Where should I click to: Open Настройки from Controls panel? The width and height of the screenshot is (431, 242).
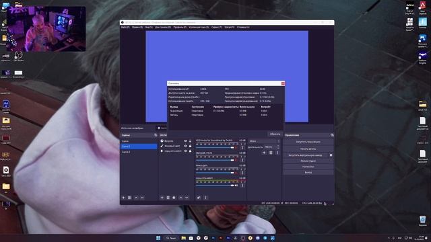[x=308, y=167]
